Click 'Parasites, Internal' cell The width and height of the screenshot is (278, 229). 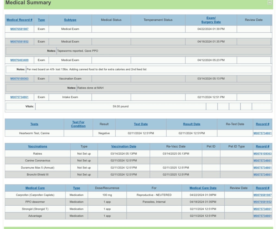pyautogui.click(x=154, y=202)
